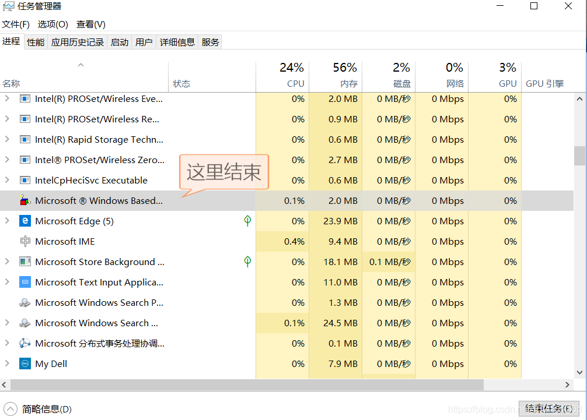Click the Microsoft Store Background icon
The width and height of the screenshot is (587, 420).
pos(25,262)
